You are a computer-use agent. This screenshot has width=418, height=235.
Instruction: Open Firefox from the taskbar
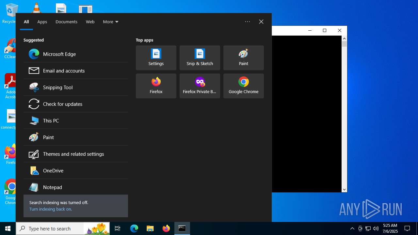[x=166, y=228]
